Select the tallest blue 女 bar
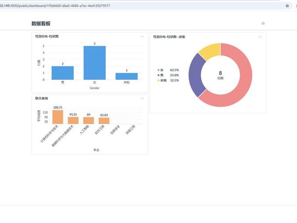The height and width of the screenshot is (223, 297). [95, 63]
